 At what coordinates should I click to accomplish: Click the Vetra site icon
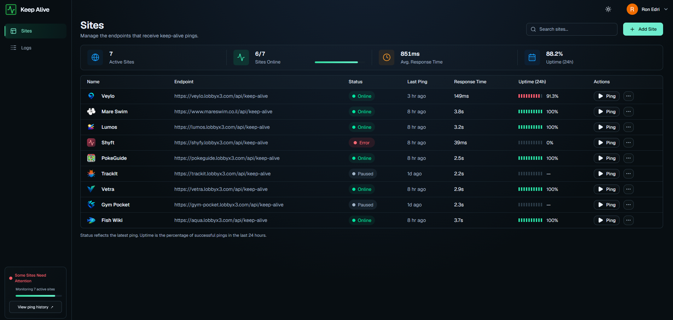[91, 189]
